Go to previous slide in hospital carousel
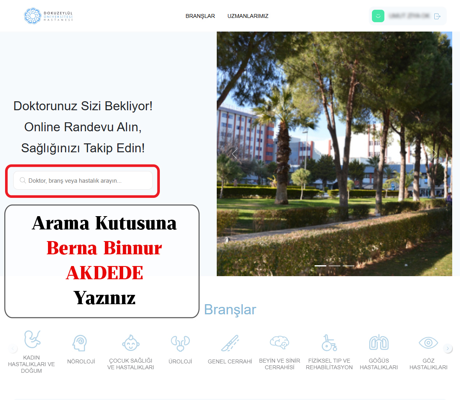 [x=234, y=154]
